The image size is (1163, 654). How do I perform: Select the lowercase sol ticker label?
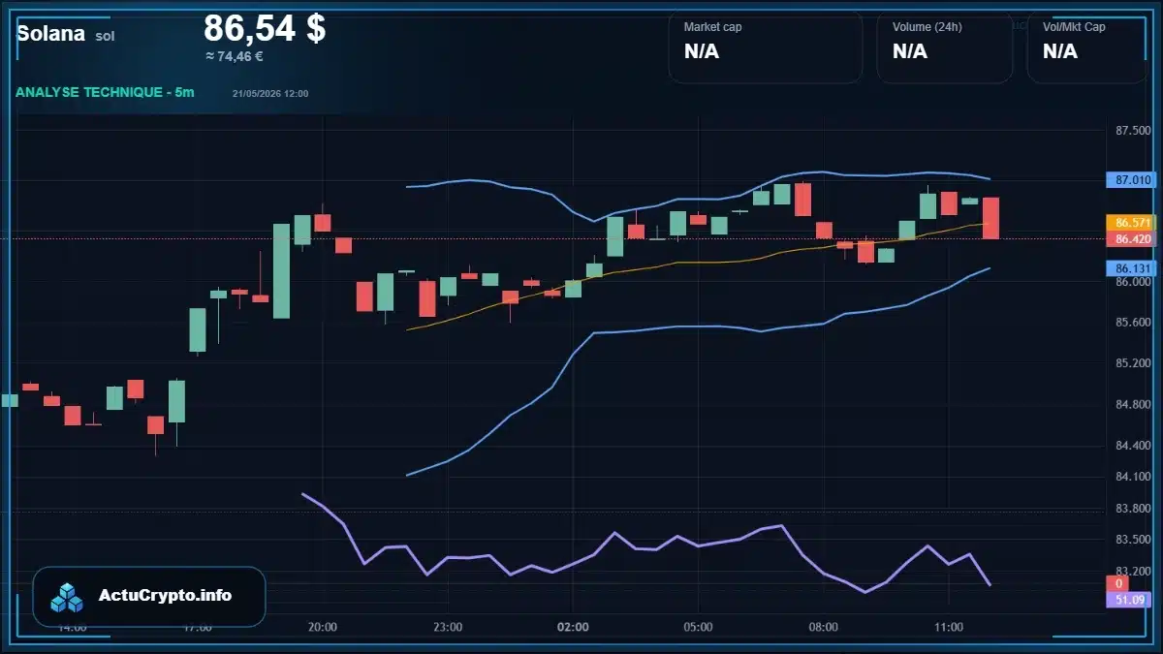coord(105,36)
